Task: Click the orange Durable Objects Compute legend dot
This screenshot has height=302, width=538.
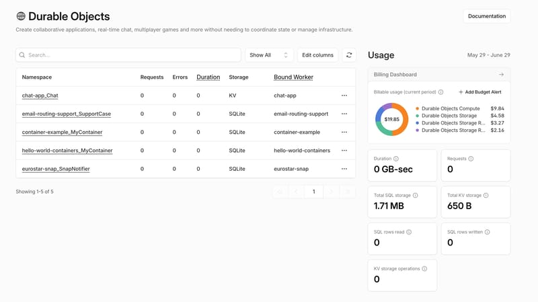Action: [x=417, y=108]
